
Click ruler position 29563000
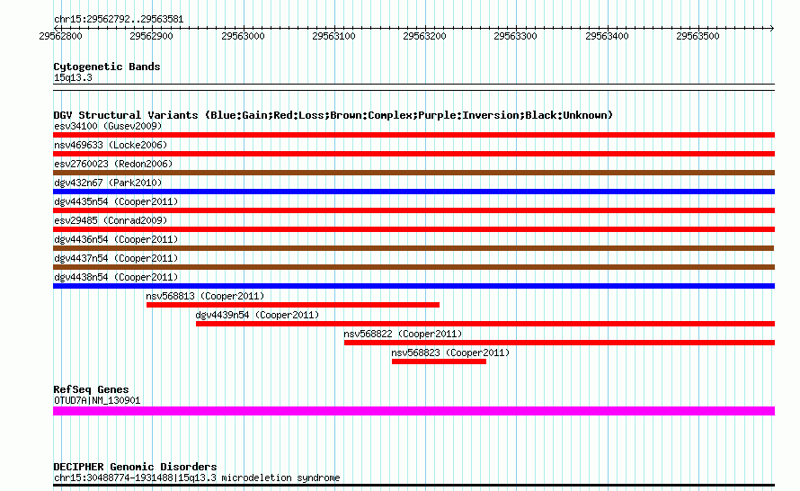243,36
